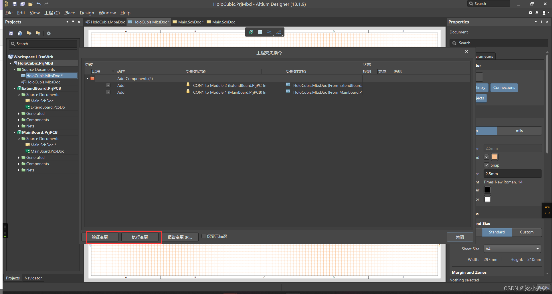
Task: Click the light blue rectangle tool icon
Action: click(260, 32)
